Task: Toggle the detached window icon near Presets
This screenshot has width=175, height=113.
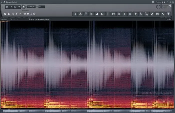Action: click(x=153, y=2)
